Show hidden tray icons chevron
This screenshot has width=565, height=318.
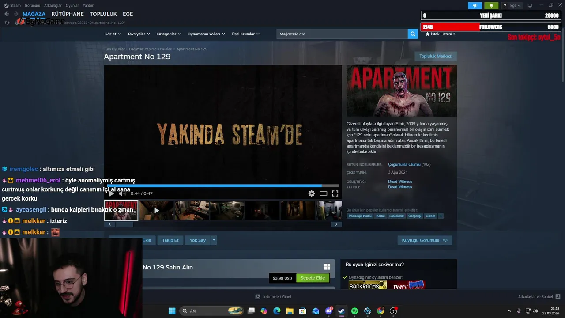509,311
